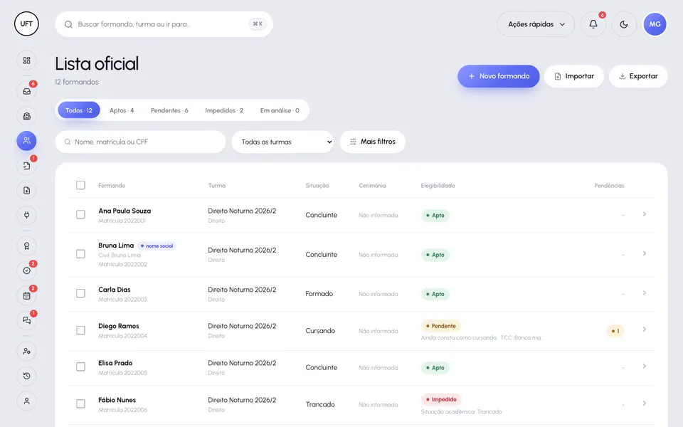The image size is (683, 427).
Task: Switch to the Impedidos · 2 tab
Action: click(x=224, y=110)
